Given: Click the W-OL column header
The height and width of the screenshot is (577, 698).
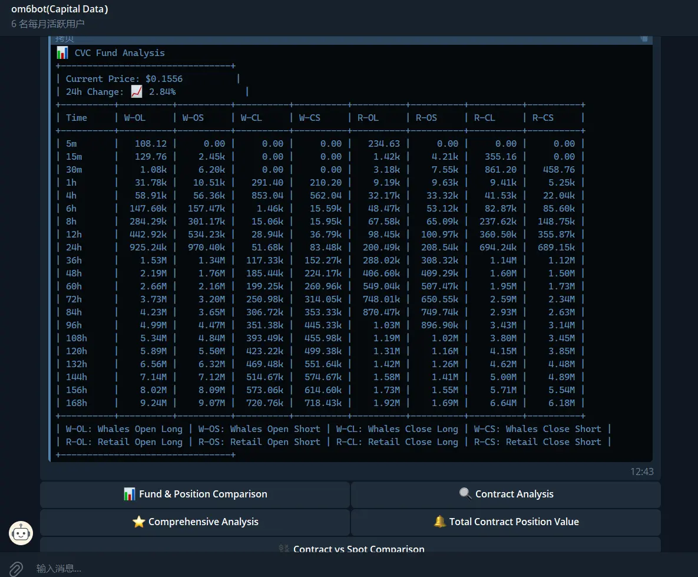Looking at the screenshot, I should point(134,118).
